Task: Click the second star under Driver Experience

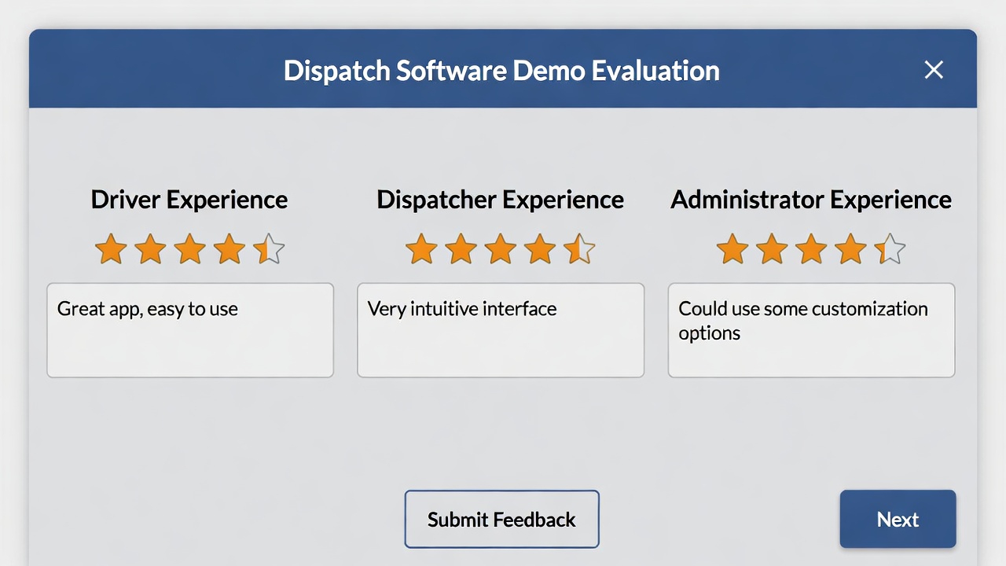Action: [x=150, y=249]
